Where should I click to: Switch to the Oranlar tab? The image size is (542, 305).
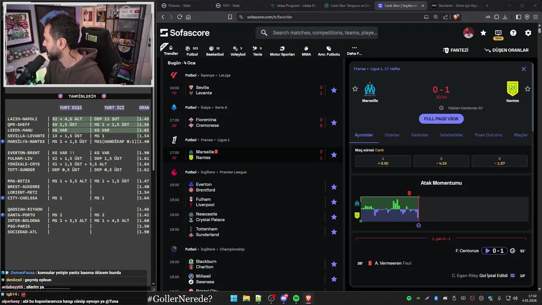pyautogui.click(x=392, y=135)
